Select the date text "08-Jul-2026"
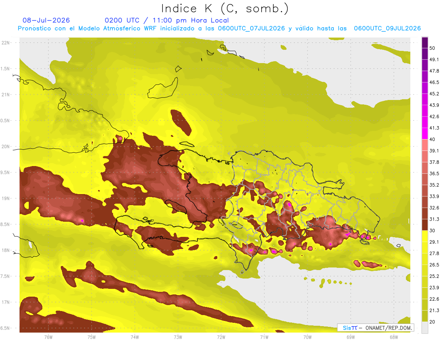Image resolution: width=442 pixels, height=342 pixels. point(46,20)
